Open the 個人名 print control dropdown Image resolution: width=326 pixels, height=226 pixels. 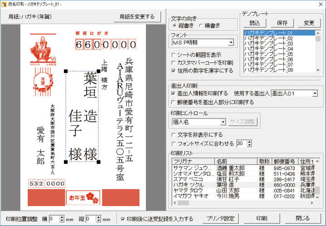222,122
